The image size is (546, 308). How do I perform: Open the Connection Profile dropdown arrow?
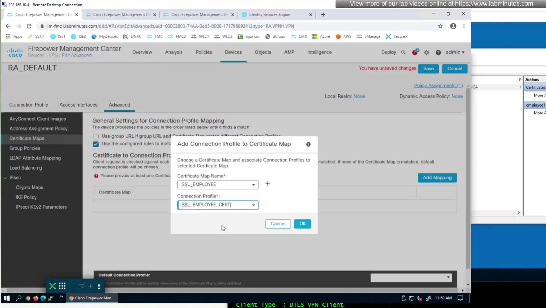tap(253, 205)
